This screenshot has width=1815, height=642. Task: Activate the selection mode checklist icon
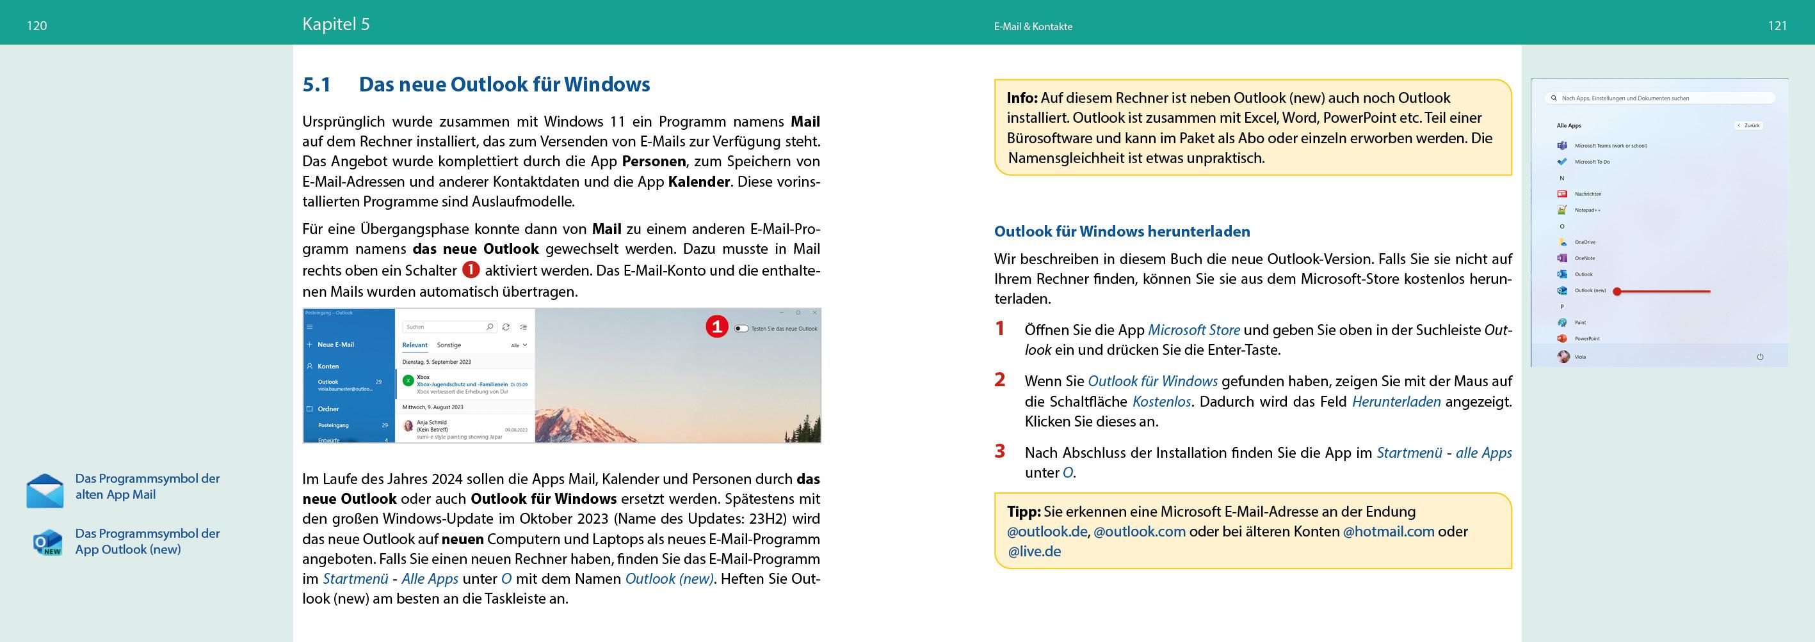tap(523, 327)
